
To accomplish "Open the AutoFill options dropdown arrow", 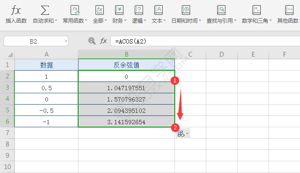I will 187,134.
